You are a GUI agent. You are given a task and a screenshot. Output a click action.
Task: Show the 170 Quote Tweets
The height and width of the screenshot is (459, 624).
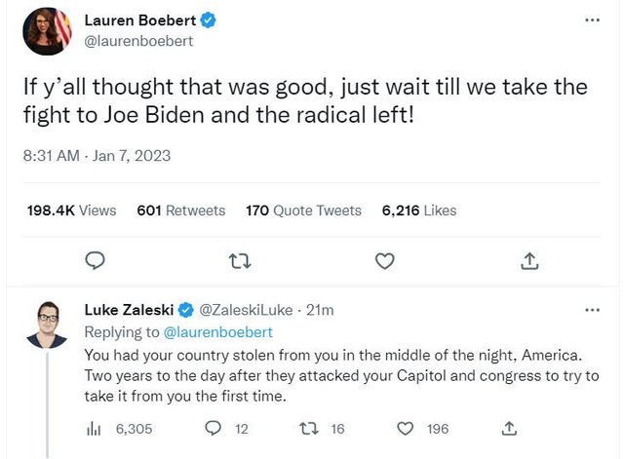point(303,210)
